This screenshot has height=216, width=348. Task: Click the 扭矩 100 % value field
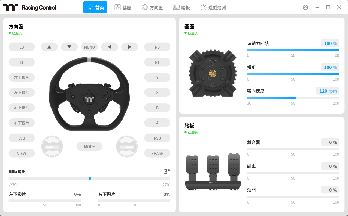330,67
